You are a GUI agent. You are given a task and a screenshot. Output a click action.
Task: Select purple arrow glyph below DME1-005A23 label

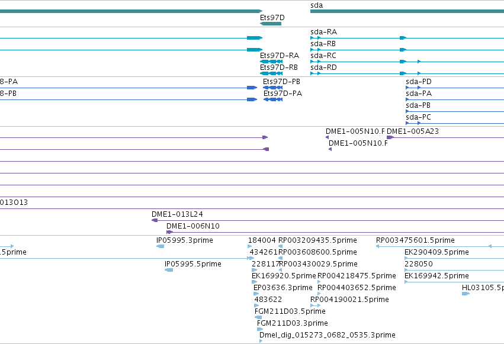[x=390, y=137]
